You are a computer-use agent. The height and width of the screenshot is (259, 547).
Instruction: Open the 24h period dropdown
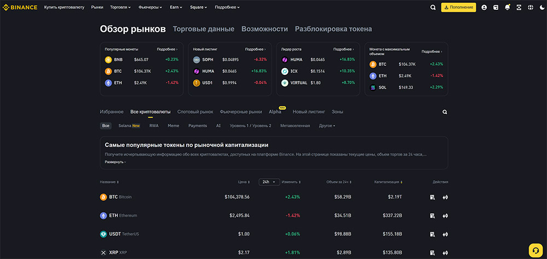pyautogui.click(x=269, y=182)
